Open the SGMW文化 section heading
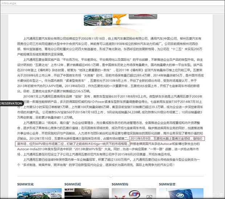Viewport: 225px width, 199px height. click(25, 184)
